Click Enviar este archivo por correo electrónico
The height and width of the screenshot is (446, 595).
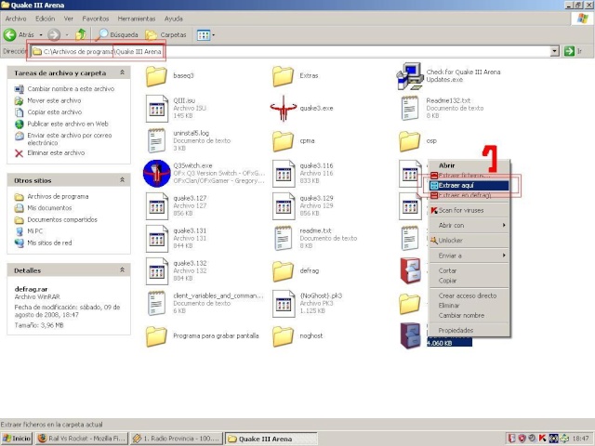click(x=70, y=138)
